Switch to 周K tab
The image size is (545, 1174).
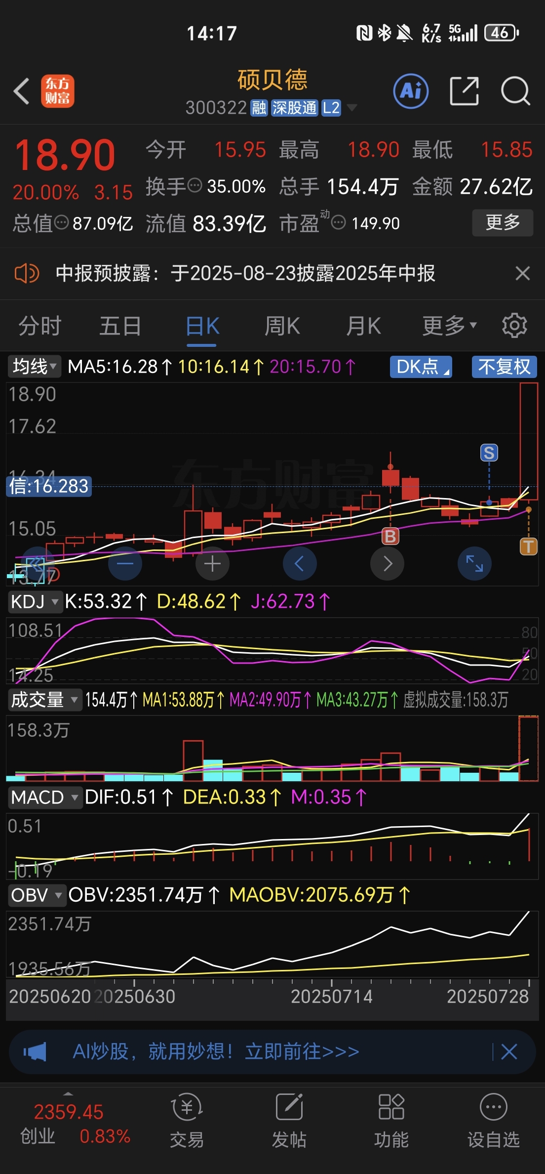pyautogui.click(x=282, y=326)
